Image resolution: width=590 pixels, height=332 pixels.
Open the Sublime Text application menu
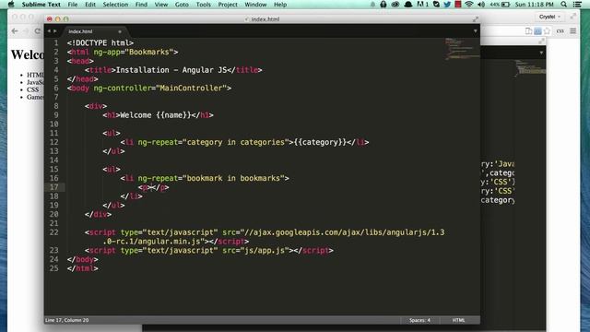coord(41,5)
